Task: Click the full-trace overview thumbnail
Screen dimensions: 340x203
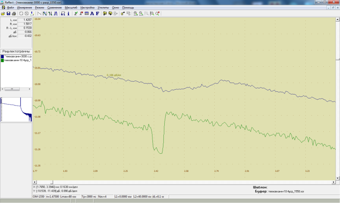Action: 16,109
